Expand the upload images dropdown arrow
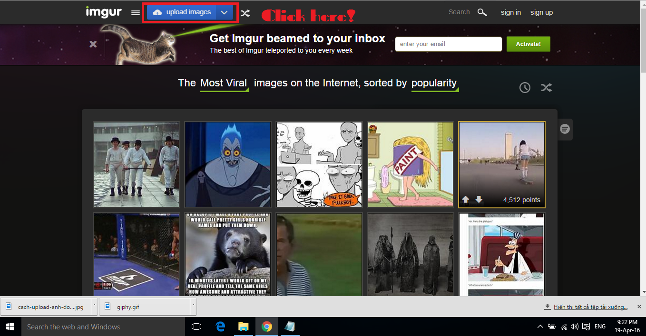This screenshot has height=336, width=646. (x=225, y=12)
